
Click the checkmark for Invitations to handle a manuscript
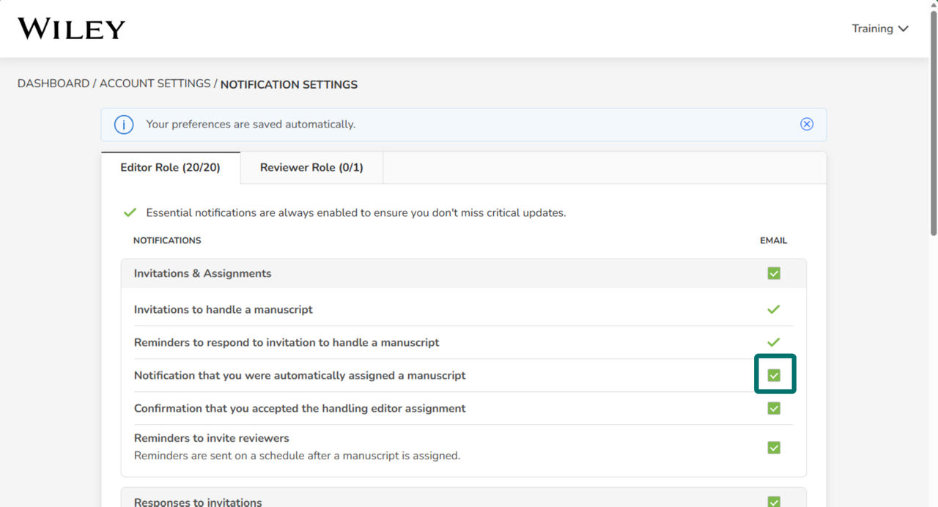tap(773, 309)
